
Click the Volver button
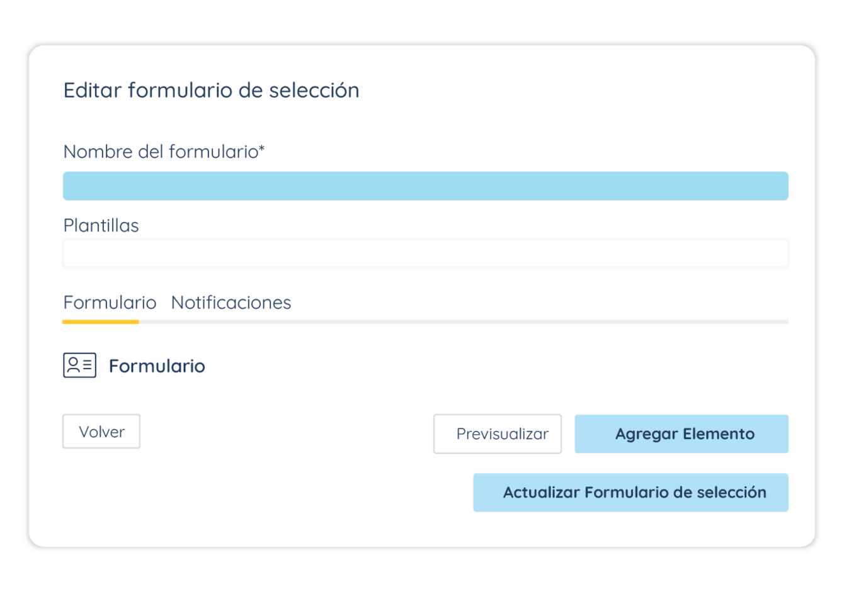coord(101,432)
